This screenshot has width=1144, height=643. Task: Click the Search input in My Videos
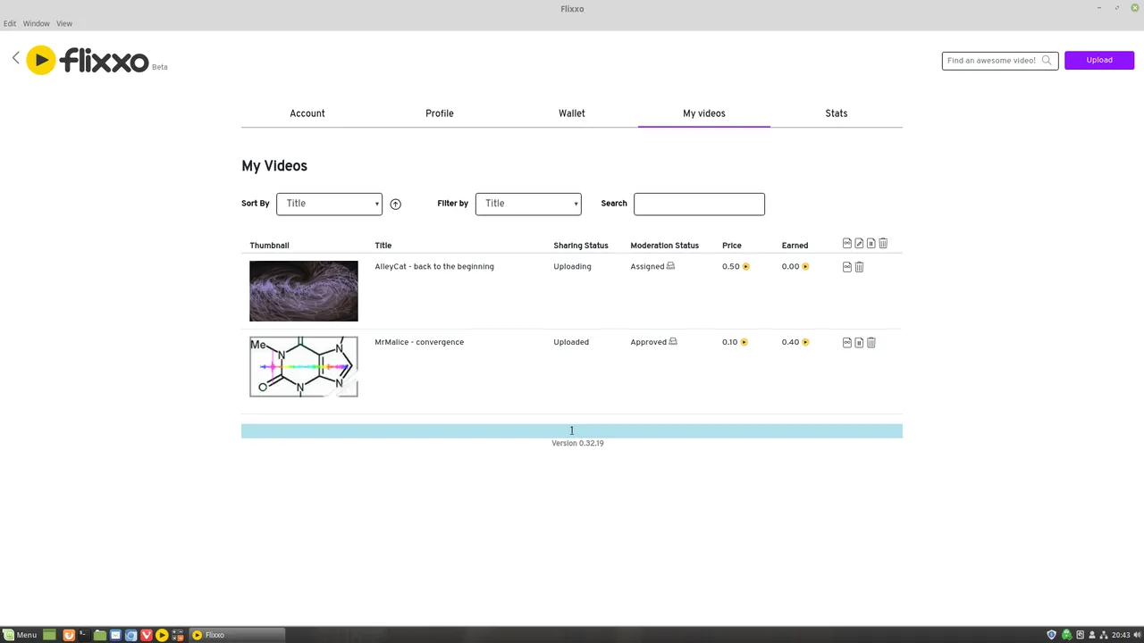pos(699,204)
